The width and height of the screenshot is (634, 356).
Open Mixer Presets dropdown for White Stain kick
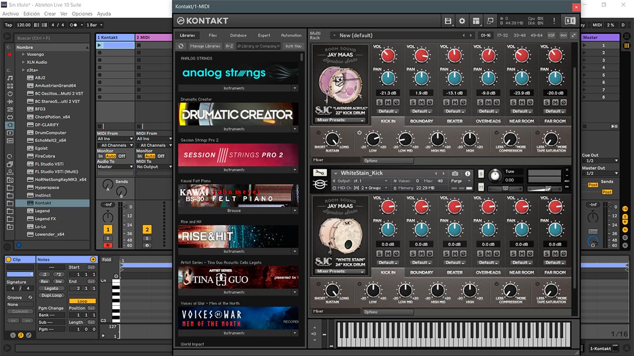[341, 272]
